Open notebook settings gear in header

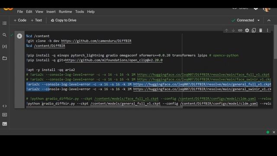coord(256,9)
